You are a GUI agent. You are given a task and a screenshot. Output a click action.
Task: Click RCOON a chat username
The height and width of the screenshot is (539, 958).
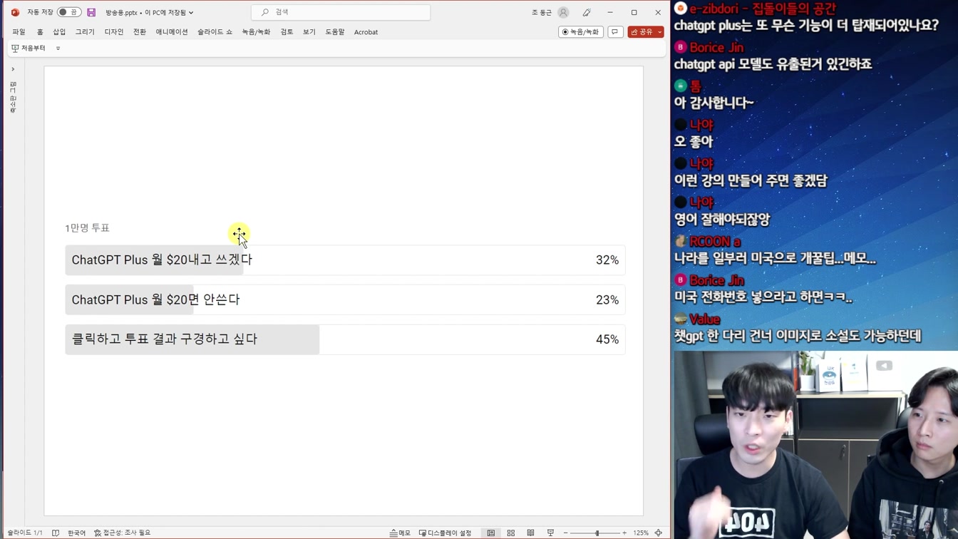715,242
